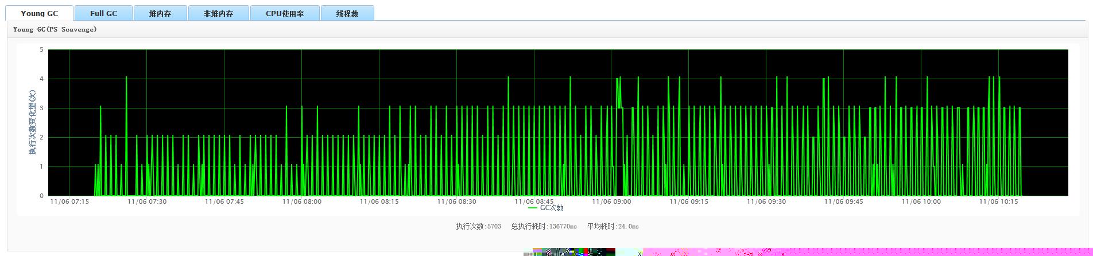Click the 11/06 10:00 axis label
1093x256 pixels.
click(x=921, y=201)
